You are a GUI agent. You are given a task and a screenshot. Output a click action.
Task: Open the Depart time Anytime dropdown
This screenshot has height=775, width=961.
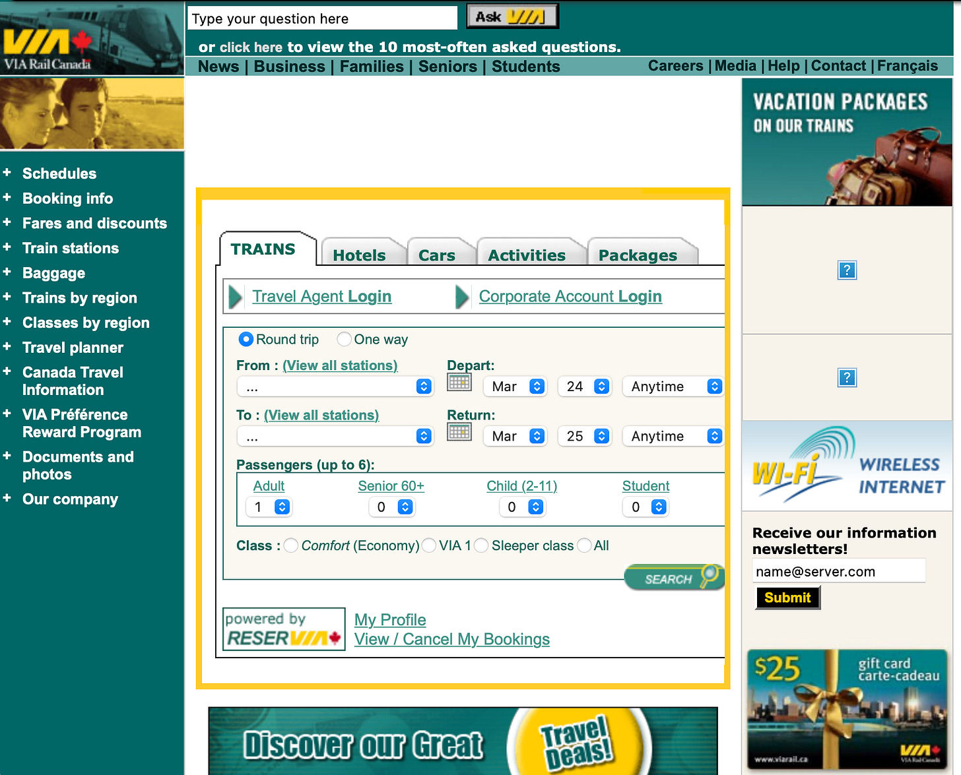tap(673, 387)
